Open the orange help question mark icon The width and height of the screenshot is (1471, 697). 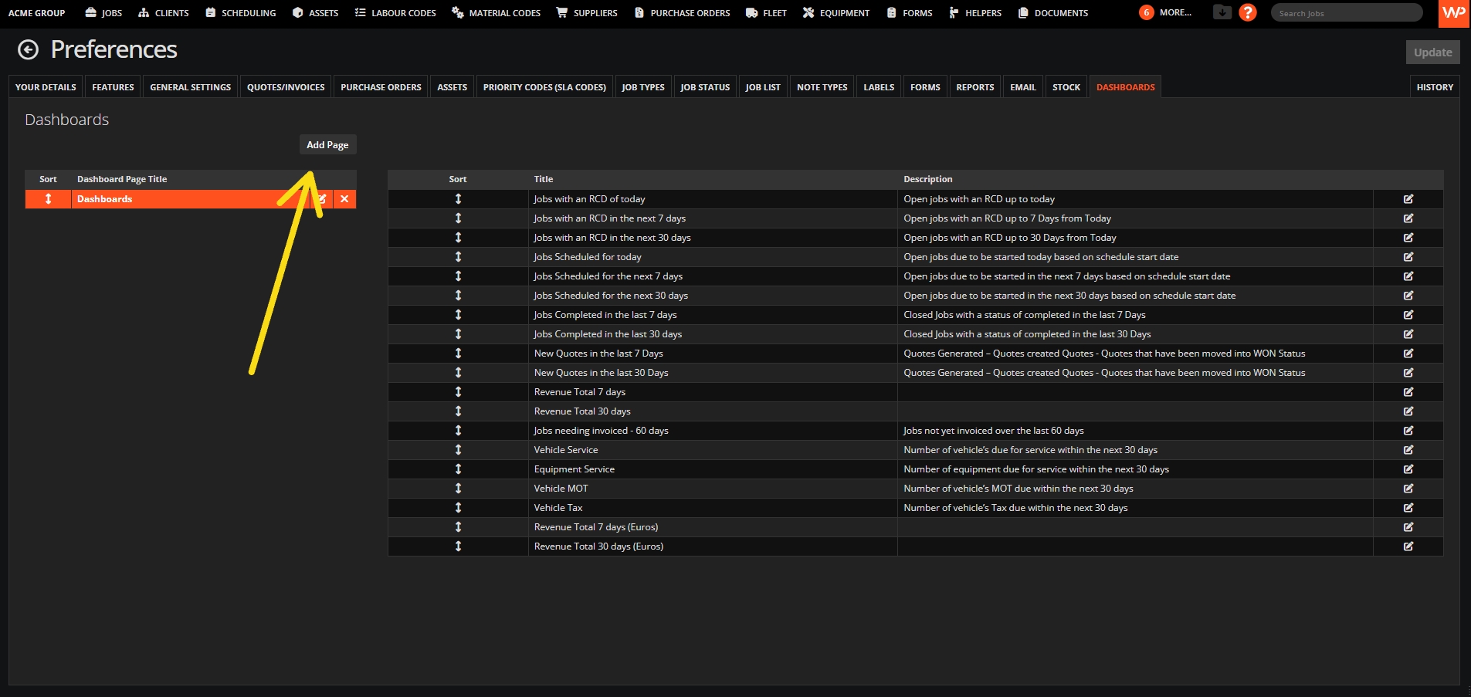pos(1247,12)
